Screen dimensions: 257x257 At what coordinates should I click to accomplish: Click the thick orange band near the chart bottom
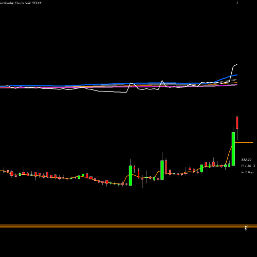pyautogui.click(x=128, y=226)
